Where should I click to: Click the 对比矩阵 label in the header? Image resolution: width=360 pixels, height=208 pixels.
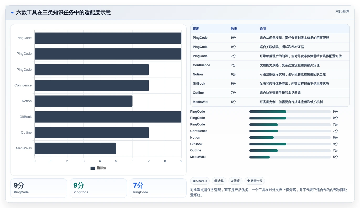(342, 12)
